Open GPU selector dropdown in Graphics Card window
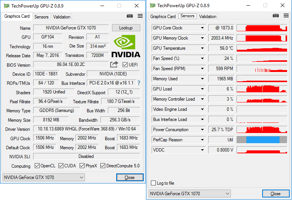The width and height of the screenshot is (292, 202). click(43, 178)
